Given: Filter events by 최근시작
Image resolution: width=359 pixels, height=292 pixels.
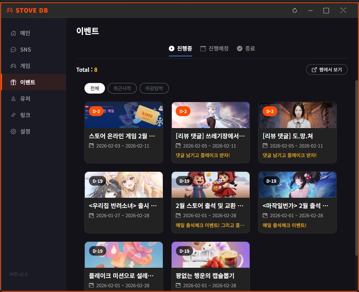Looking at the screenshot, I should point(122,88).
